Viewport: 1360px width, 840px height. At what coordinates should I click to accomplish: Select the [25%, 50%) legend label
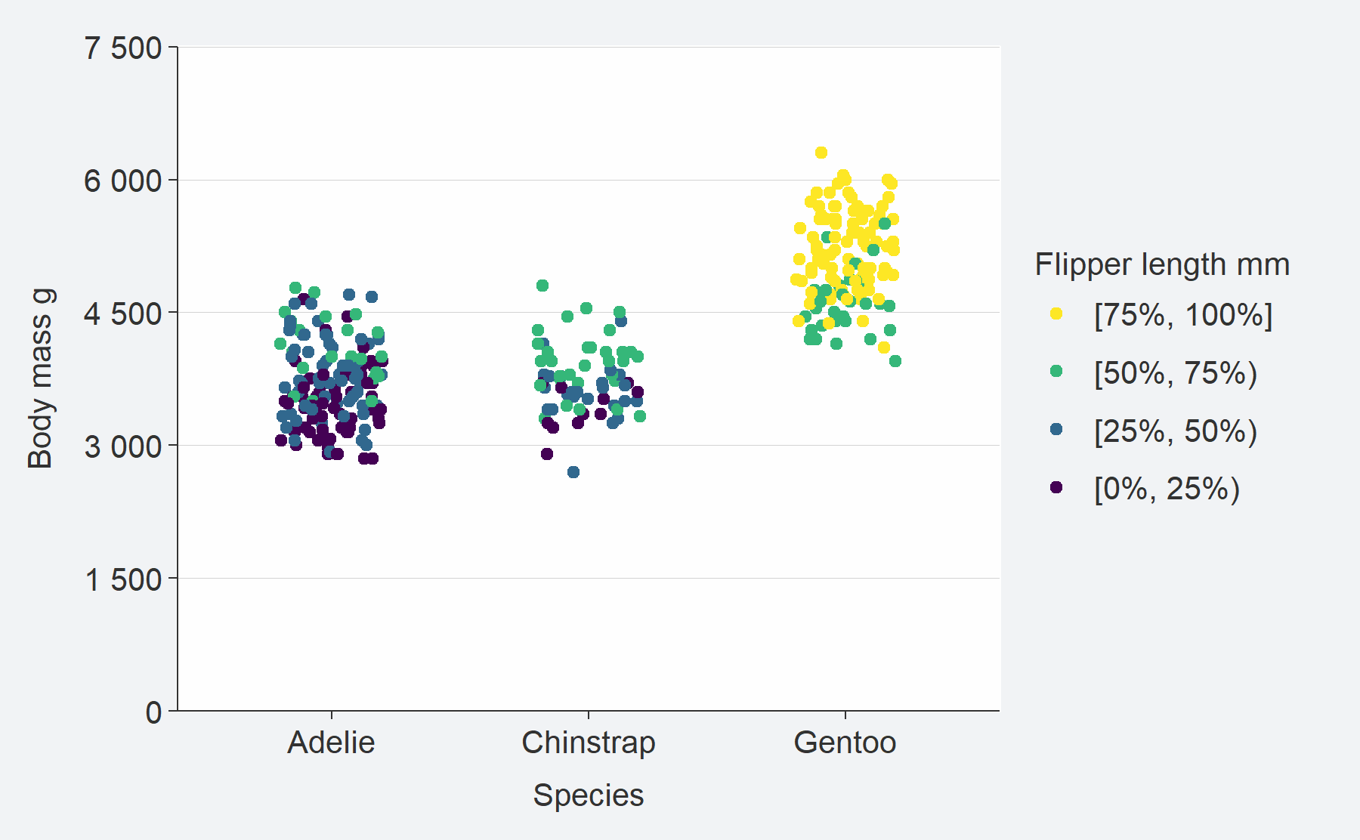click(1176, 431)
